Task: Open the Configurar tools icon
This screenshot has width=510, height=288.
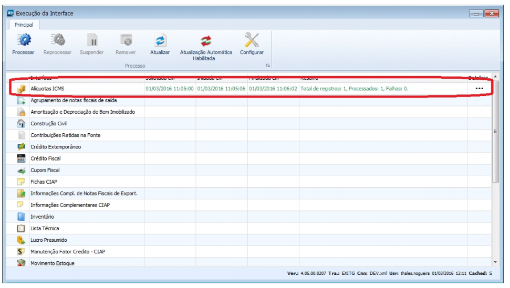Action: pyautogui.click(x=252, y=40)
